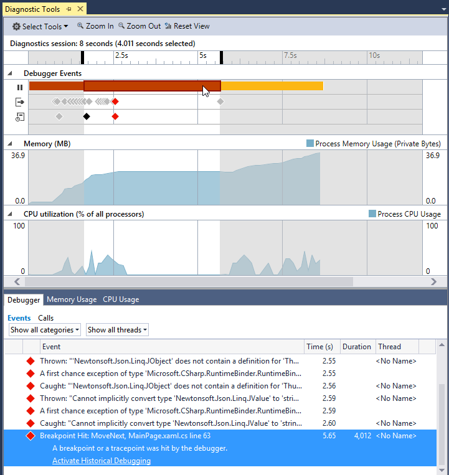Reset the timeline view

pos(187,26)
